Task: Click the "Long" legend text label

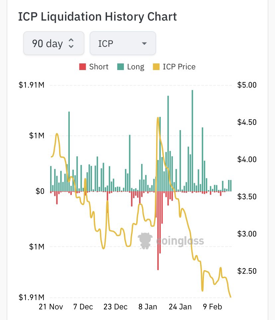Action: [x=136, y=67]
